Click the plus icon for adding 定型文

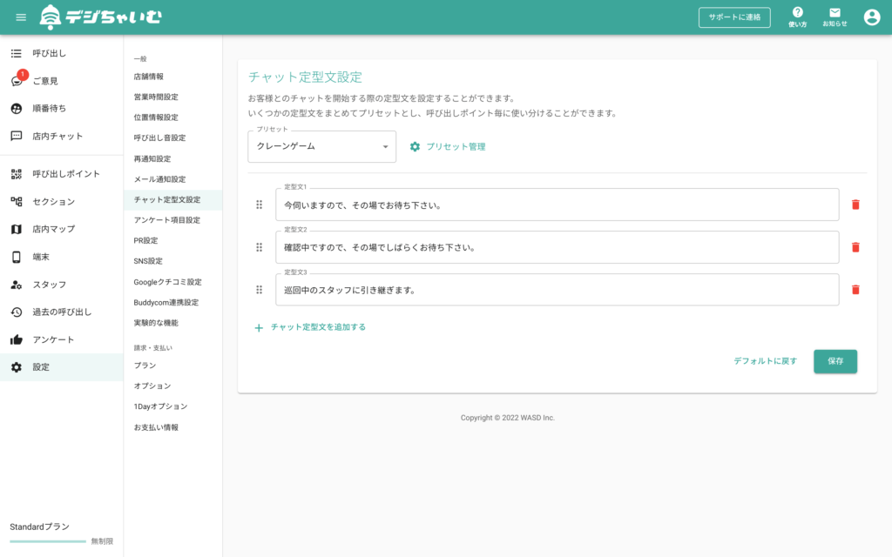tap(259, 328)
